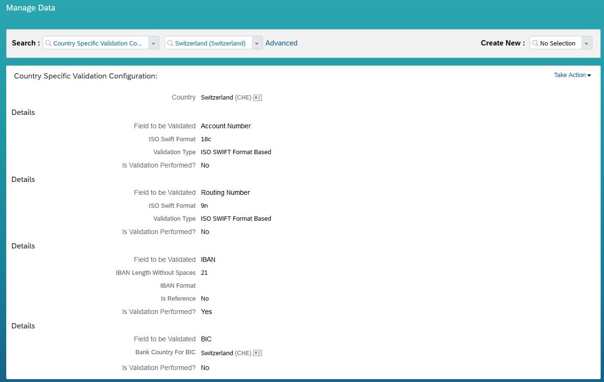This screenshot has width=604, height=382.
Task: Click Validation Type value under Routing Number
Action: (236, 219)
